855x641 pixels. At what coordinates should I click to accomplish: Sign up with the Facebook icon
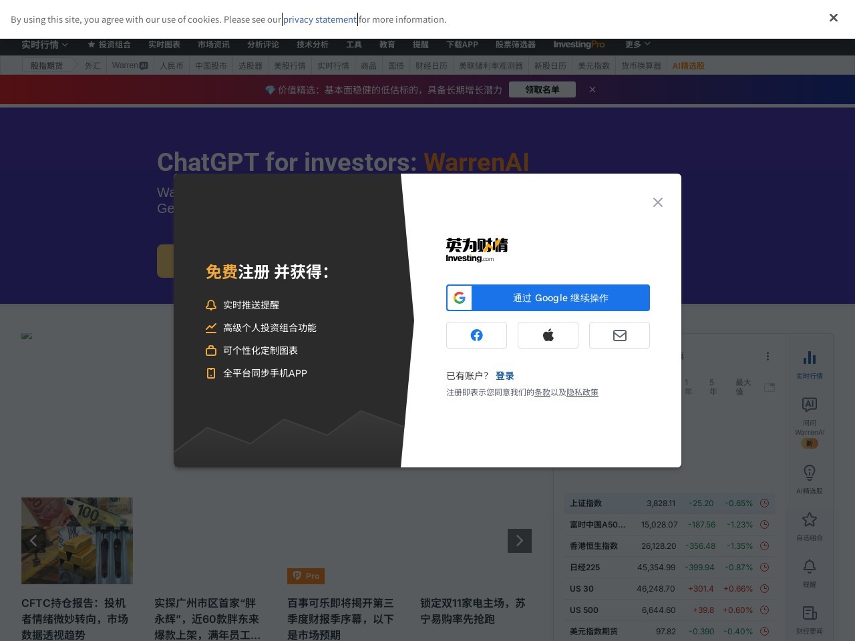click(476, 335)
